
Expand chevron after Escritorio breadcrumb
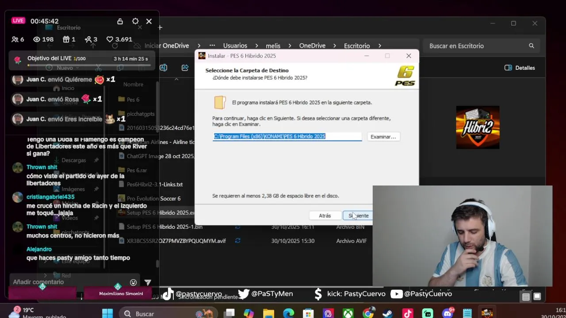pyautogui.click(x=379, y=46)
